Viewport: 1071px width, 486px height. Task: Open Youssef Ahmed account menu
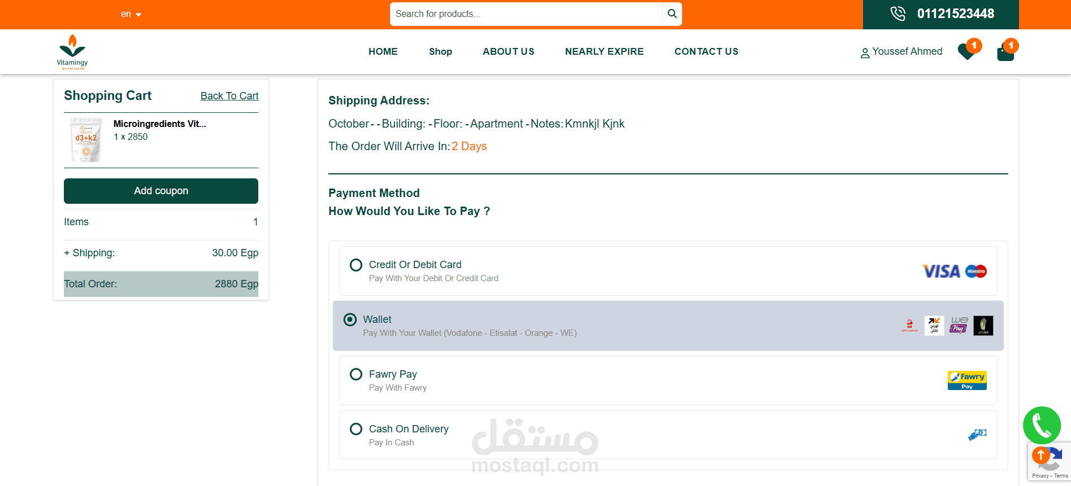901,52
